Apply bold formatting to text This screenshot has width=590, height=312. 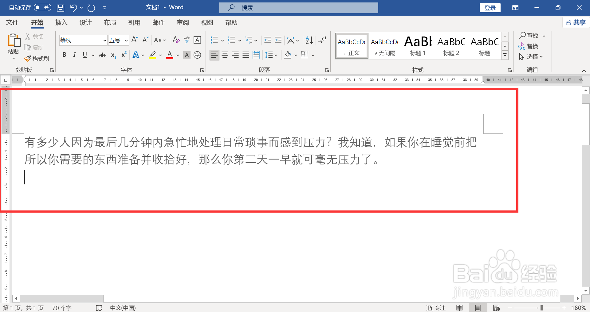(64, 55)
